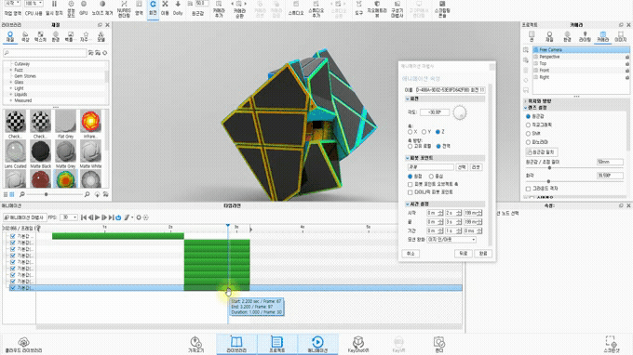Click the pivot point Select button
The width and height of the screenshot is (633, 355).
[462, 167]
